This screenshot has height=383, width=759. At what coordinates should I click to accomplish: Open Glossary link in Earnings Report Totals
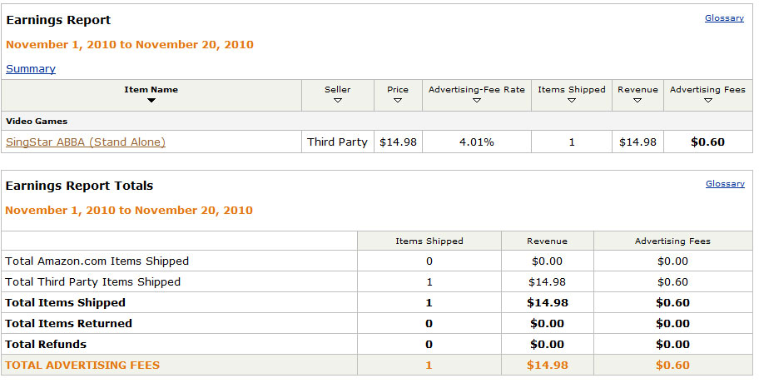725,183
